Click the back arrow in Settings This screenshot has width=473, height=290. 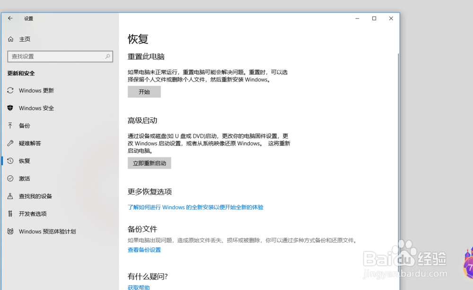click(x=10, y=18)
